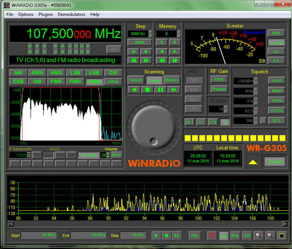Toggle the Mute audio button
This screenshot has height=249, width=292.
click(117, 155)
